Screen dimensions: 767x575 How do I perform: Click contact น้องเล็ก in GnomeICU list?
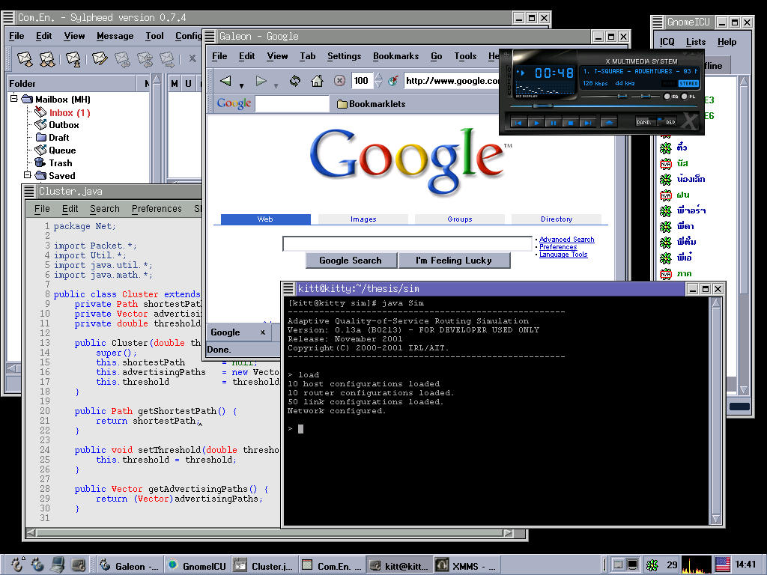(683, 179)
